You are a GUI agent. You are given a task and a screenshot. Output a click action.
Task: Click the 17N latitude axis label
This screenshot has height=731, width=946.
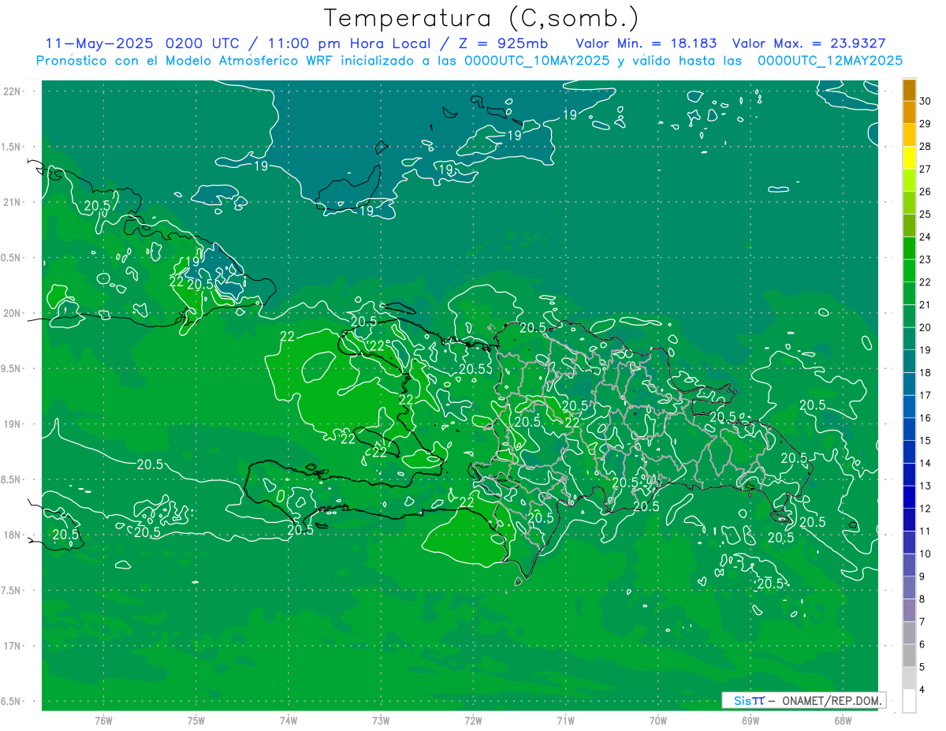tap(13, 646)
